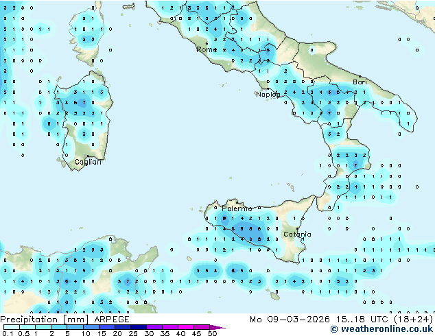The width and height of the screenshot is (435, 336).
Task: Pick the legend swatch between 0.5 and 1
Action: point(27,327)
